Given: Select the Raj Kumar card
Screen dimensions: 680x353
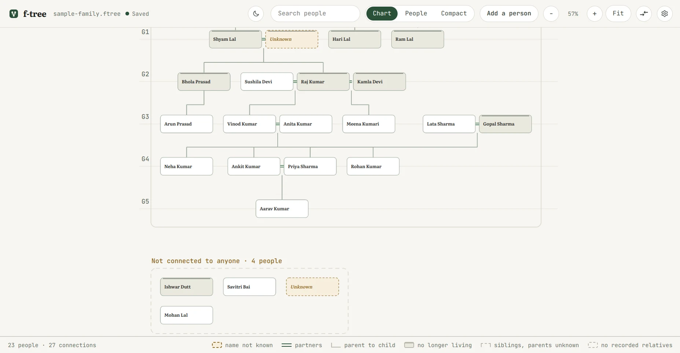Looking at the screenshot, I should coord(323,82).
